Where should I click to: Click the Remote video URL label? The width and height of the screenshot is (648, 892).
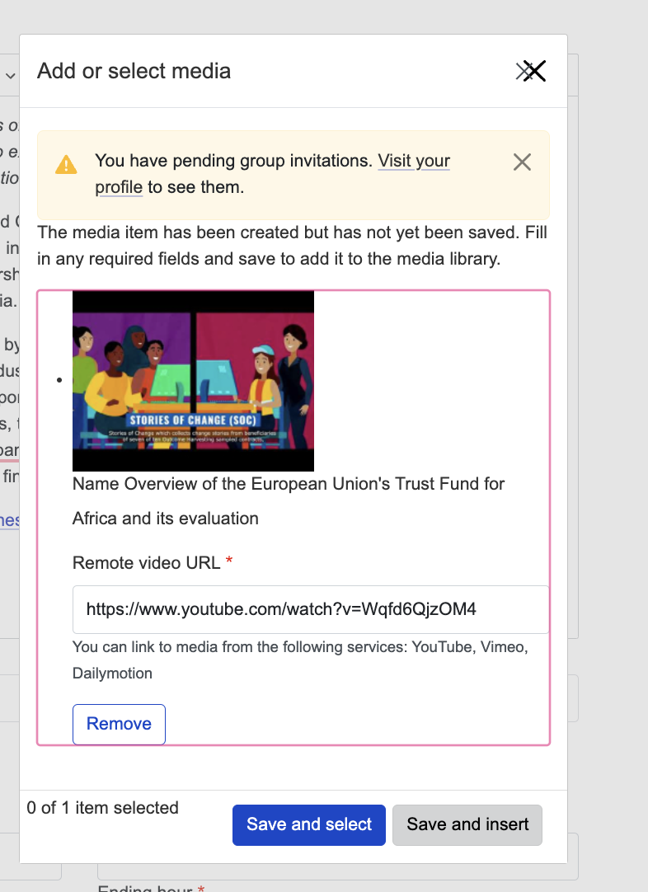[146, 563]
